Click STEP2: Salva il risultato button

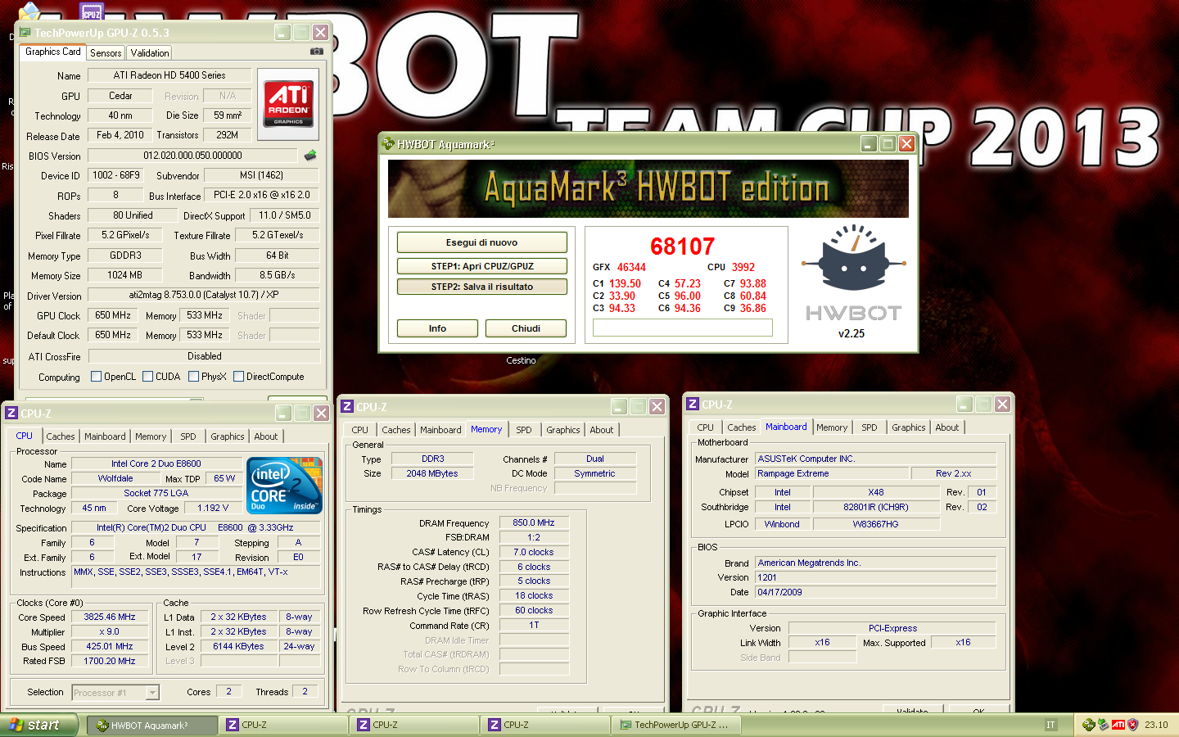tap(481, 287)
